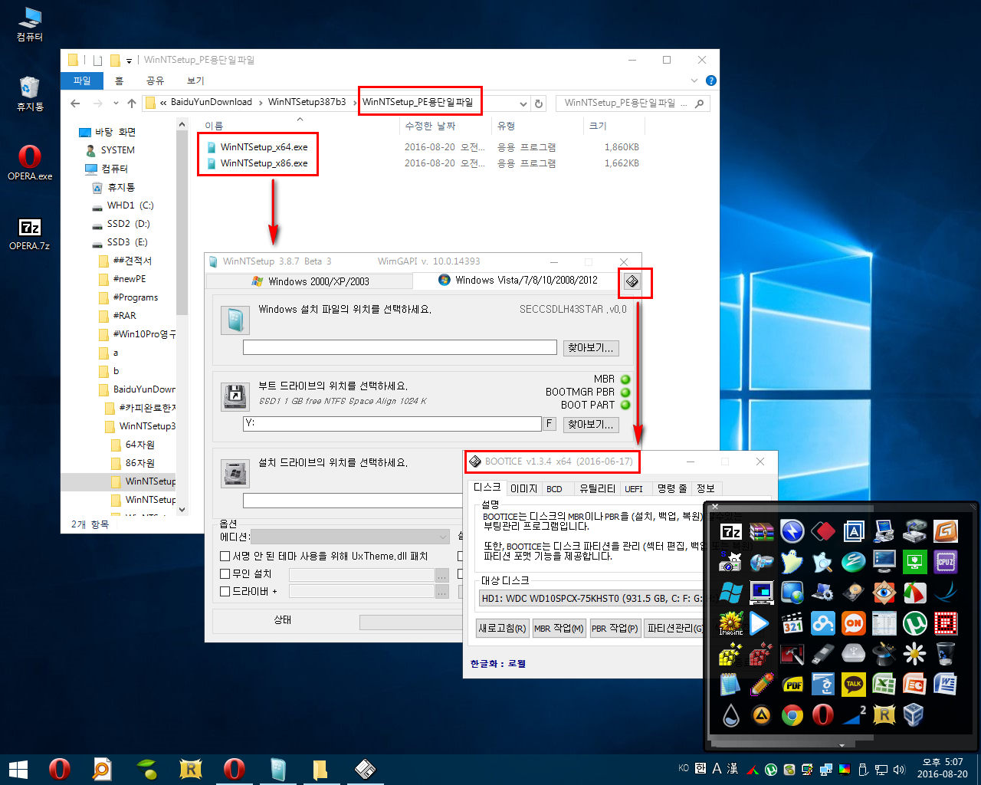Switch to BCD tab in BOOTICE
This screenshot has width=981, height=785.
[554, 488]
